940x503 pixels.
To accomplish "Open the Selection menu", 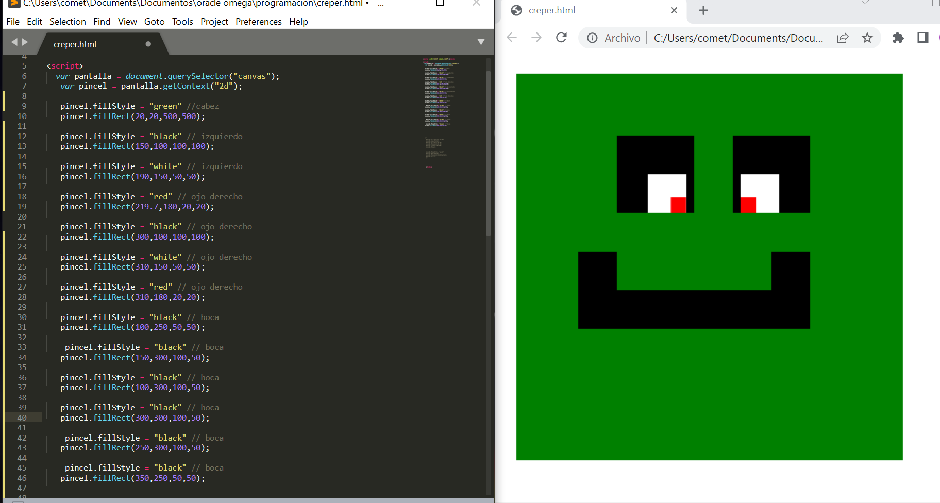I will [x=68, y=22].
